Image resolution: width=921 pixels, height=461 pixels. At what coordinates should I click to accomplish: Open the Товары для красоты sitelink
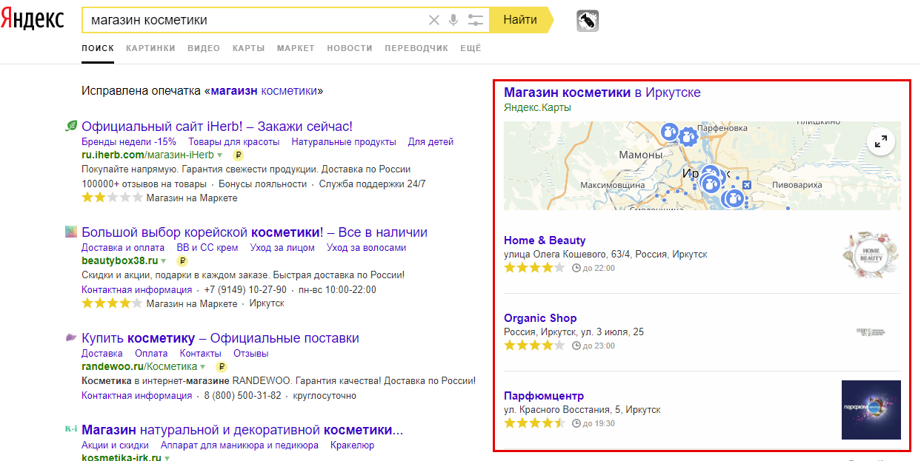tap(234, 141)
